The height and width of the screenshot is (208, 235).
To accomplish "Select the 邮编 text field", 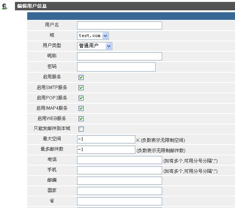I will (119, 180).
